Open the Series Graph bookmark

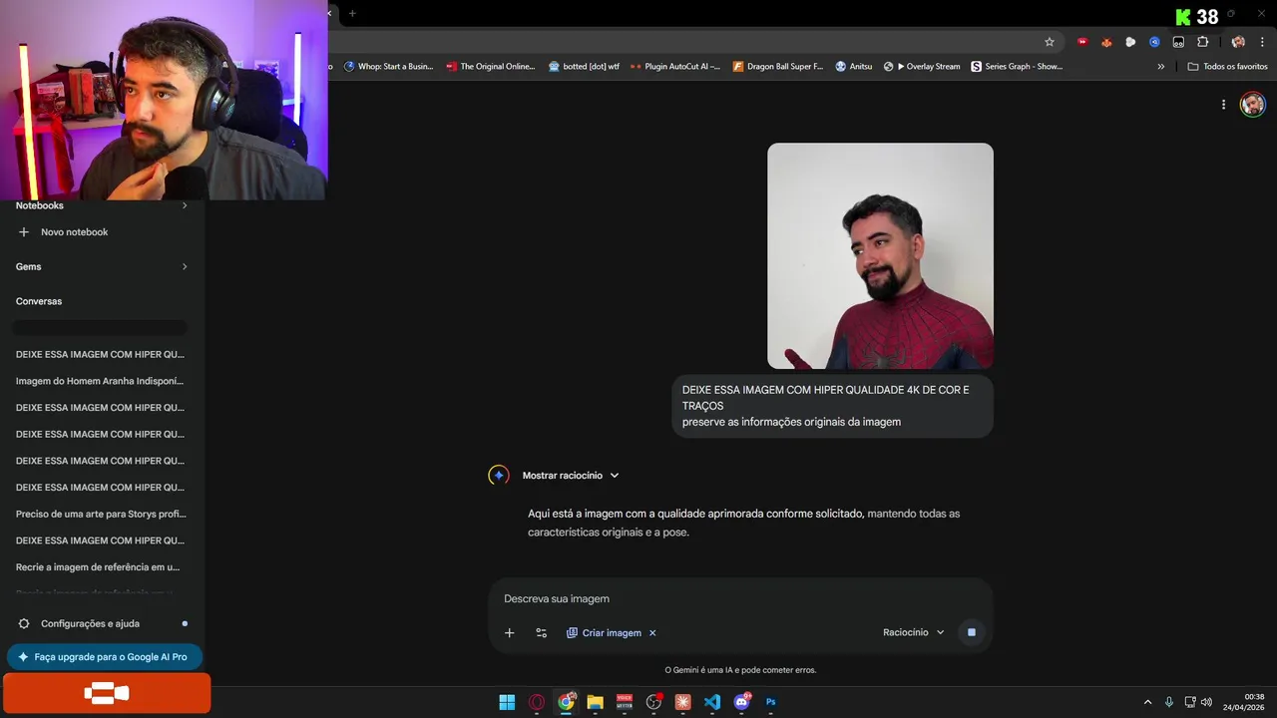[x=1017, y=67]
